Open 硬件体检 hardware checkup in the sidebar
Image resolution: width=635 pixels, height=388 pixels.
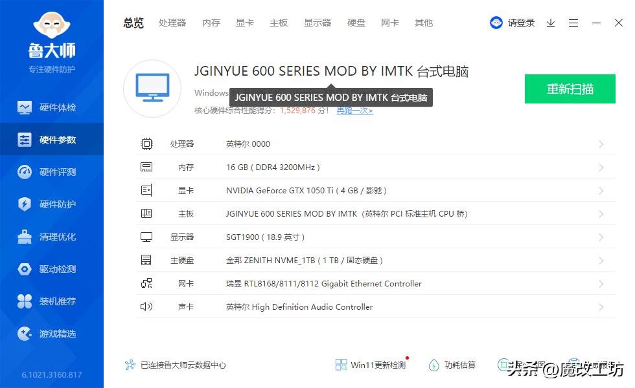(52, 107)
